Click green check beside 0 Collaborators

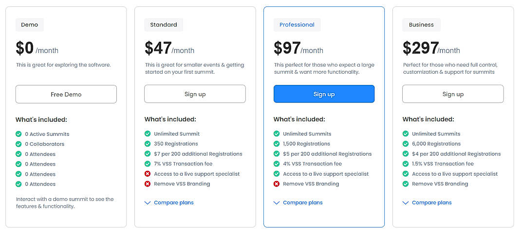point(19,144)
